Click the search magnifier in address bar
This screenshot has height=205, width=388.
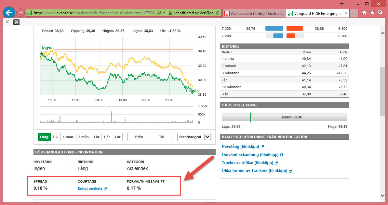[x=159, y=13]
